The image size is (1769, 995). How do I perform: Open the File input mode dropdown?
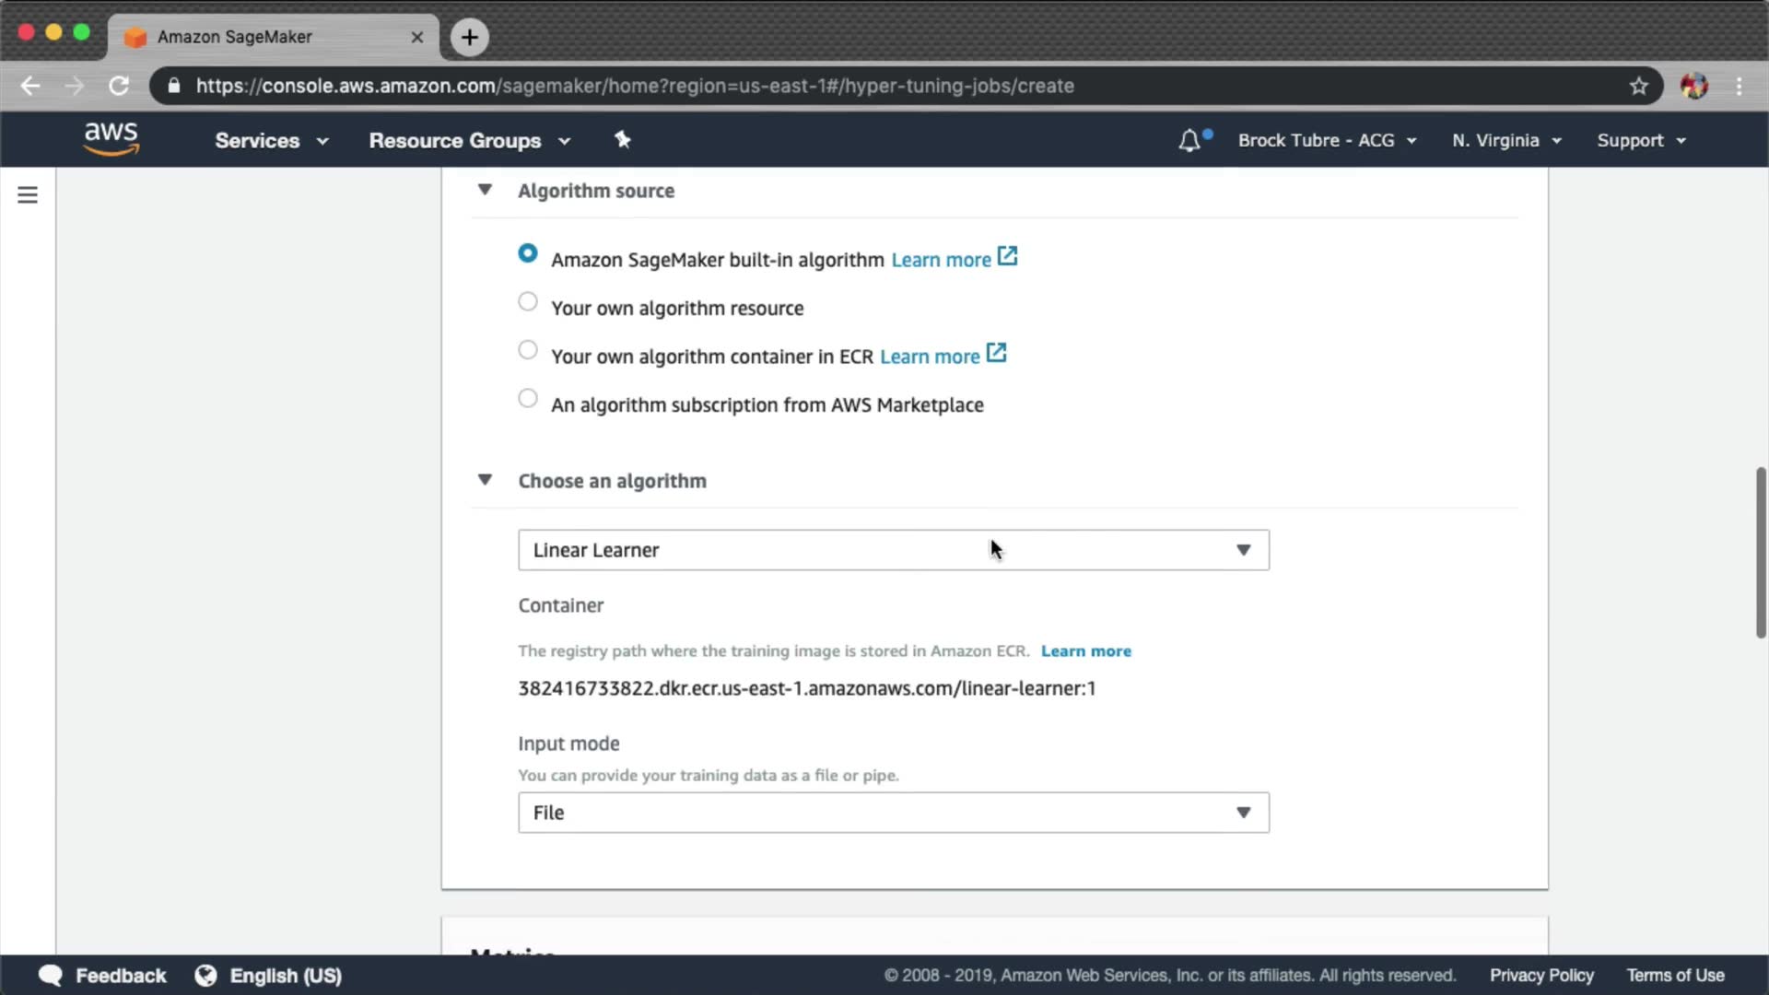pos(893,813)
